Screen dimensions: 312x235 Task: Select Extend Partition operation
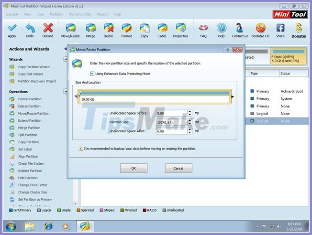pyautogui.click(x=30, y=120)
